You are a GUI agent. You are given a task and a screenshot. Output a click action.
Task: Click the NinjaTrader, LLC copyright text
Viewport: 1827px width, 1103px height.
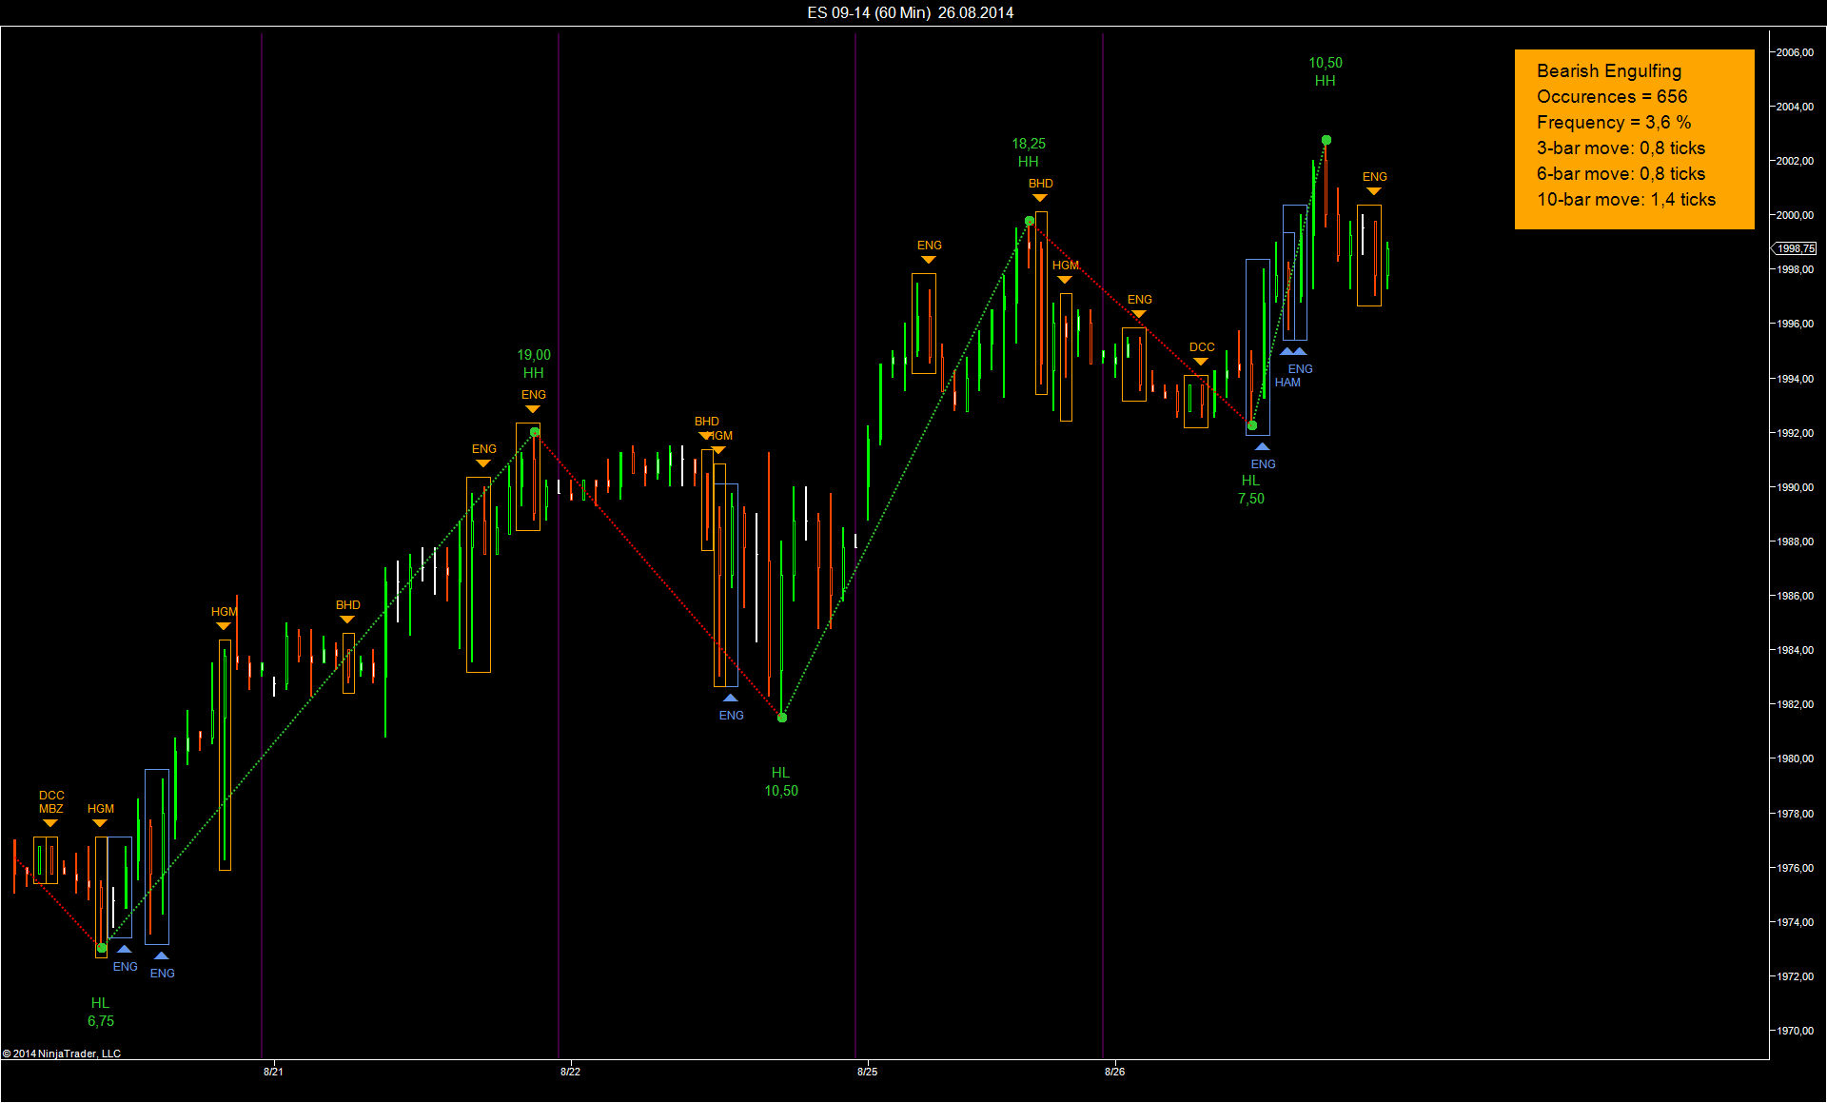[x=62, y=1054]
